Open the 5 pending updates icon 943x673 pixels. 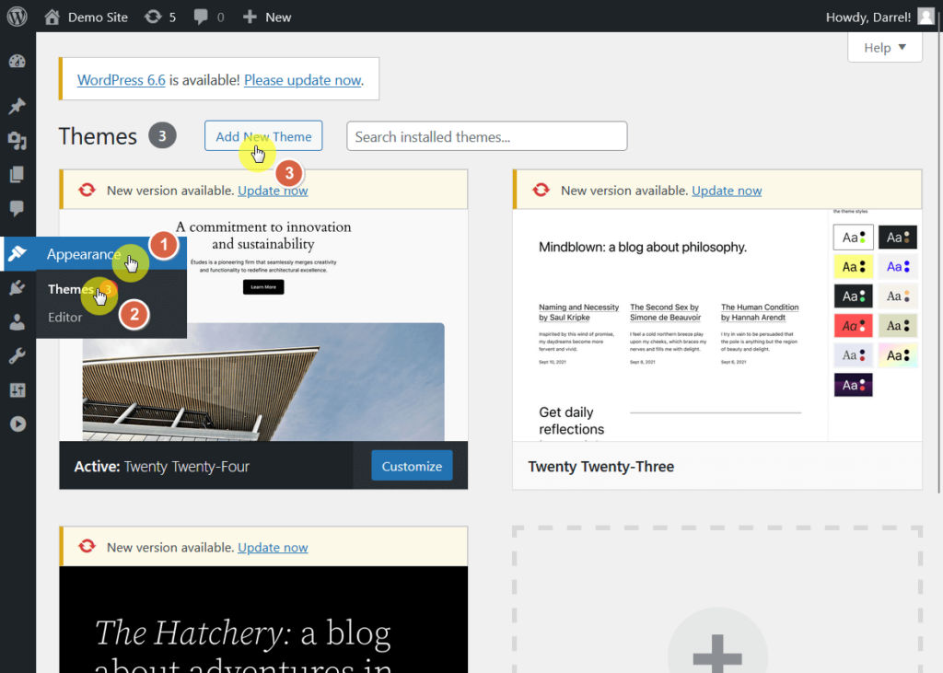pyautogui.click(x=160, y=17)
